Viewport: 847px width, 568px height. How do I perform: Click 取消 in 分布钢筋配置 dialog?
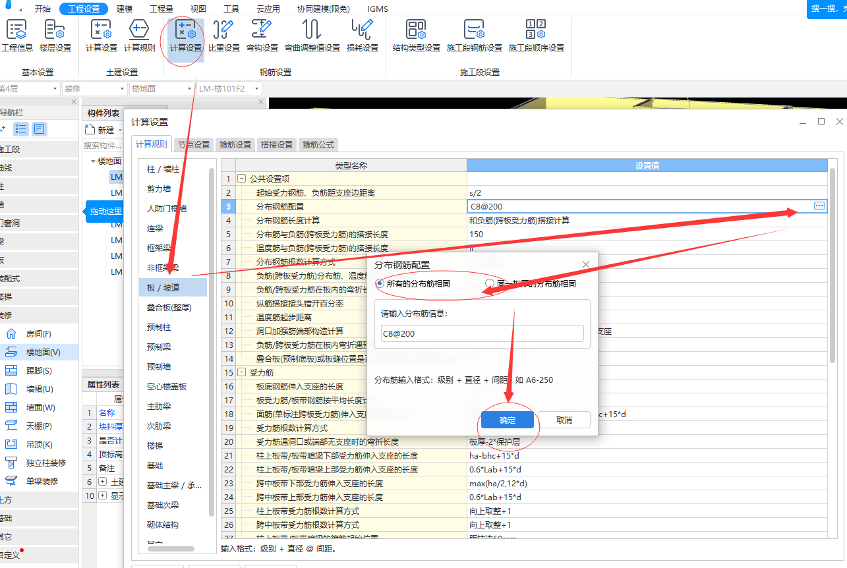coord(564,420)
